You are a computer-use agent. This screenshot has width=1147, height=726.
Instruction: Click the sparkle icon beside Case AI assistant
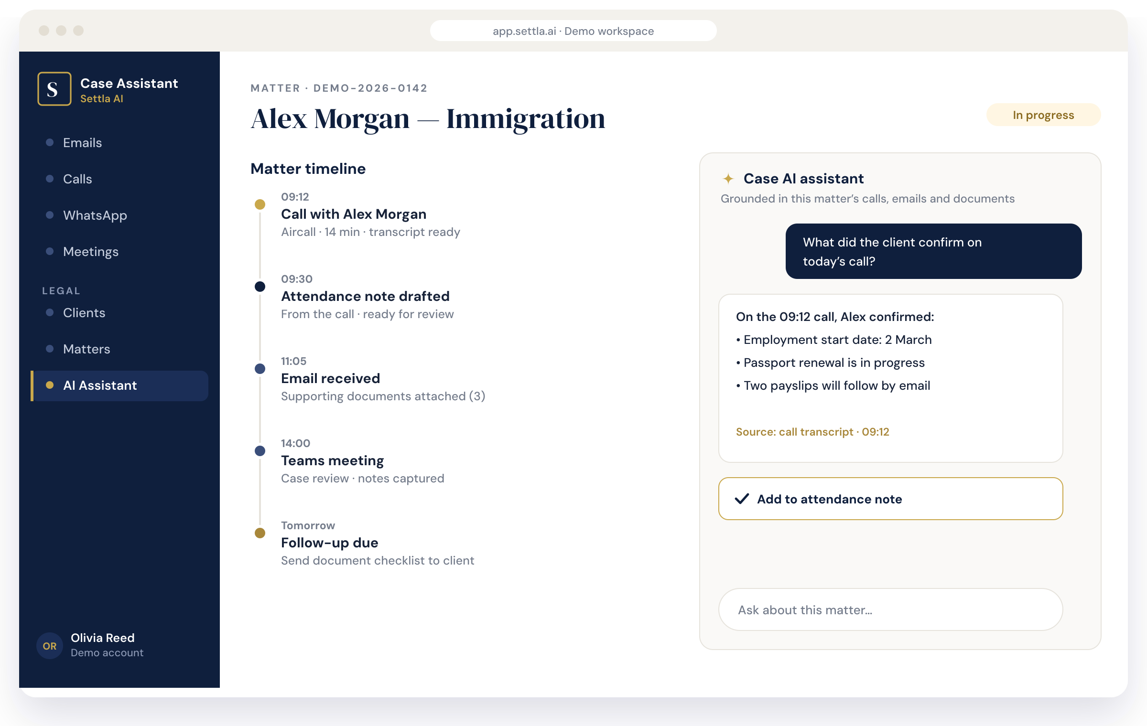728,179
